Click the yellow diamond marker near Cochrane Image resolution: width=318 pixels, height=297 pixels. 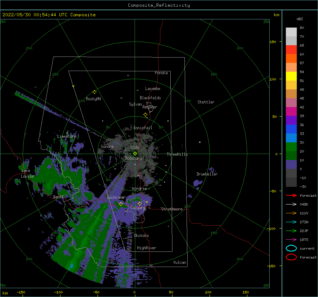[x=121, y=204]
